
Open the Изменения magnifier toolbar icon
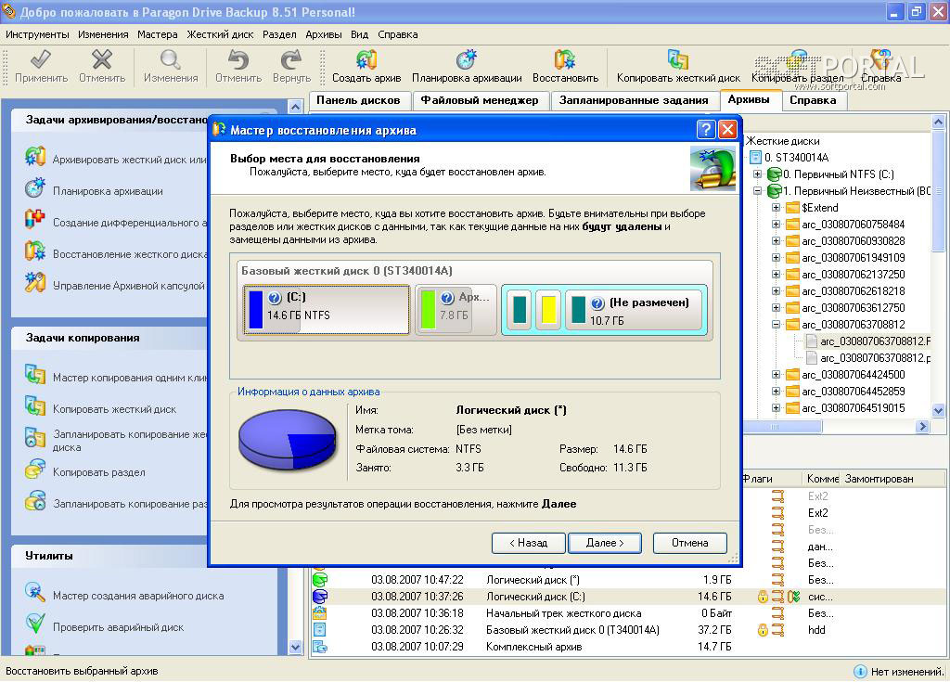pyautogui.click(x=171, y=59)
